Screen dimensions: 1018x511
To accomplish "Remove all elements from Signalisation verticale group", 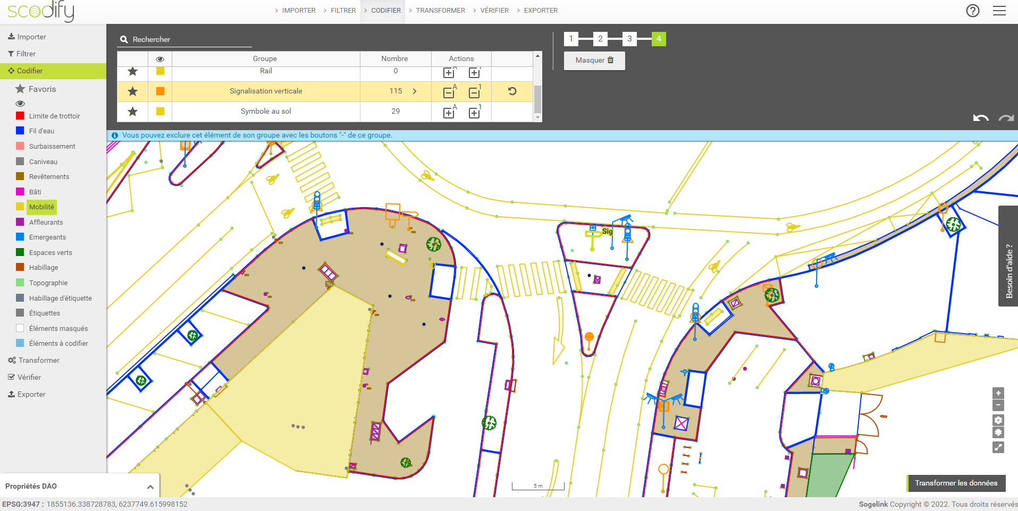I will click(x=449, y=92).
